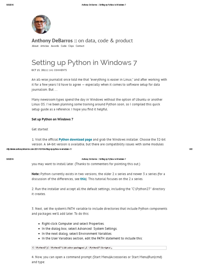Click the 1/65 page number indicator
This screenshot has height=266, width=199.
click(x=191, y=149)
